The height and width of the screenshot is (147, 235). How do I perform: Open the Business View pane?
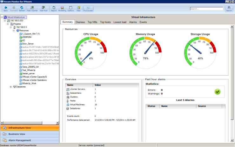30,134
